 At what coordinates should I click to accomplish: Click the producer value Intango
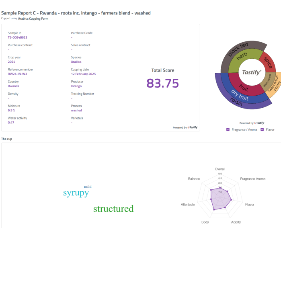[x=76, y=86]
